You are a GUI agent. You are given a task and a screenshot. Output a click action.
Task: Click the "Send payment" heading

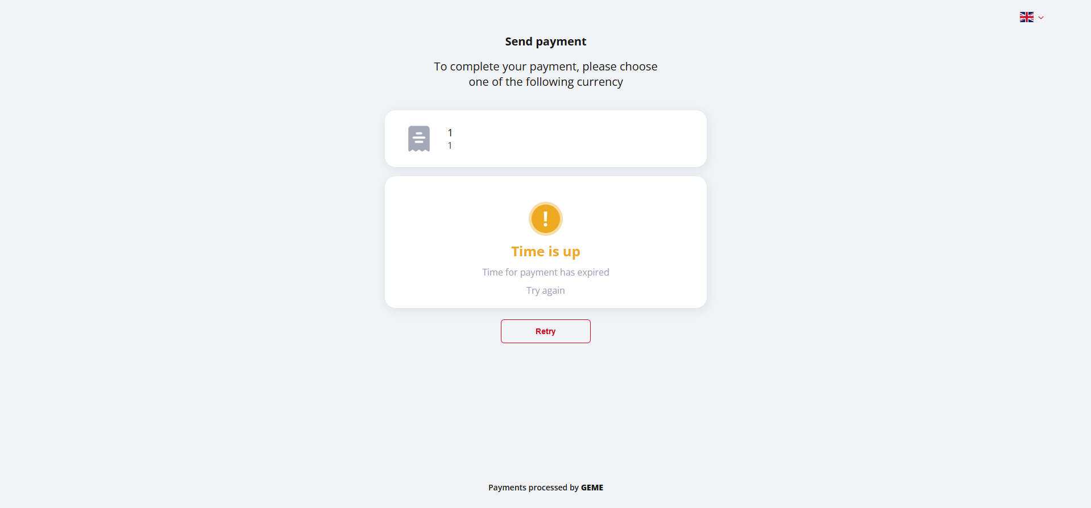(545, 41)
